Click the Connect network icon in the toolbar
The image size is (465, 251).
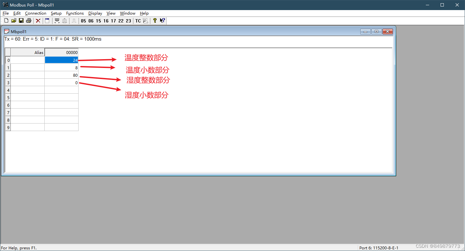tap(57, 21)
